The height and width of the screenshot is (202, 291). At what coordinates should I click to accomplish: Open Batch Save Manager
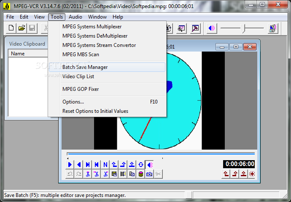(107, 67)
